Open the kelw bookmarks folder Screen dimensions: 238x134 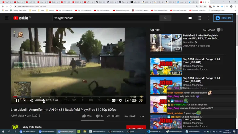41,11
